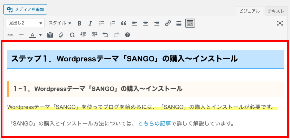The width and height of the screenshot is (290, 140).
Task: Enter distraction-free fullscreen mode
Action: coord(280,23)
